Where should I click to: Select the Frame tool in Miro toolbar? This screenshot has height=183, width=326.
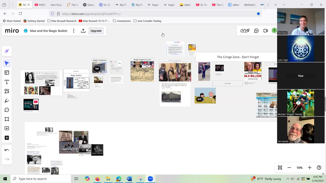click(7, 119)
